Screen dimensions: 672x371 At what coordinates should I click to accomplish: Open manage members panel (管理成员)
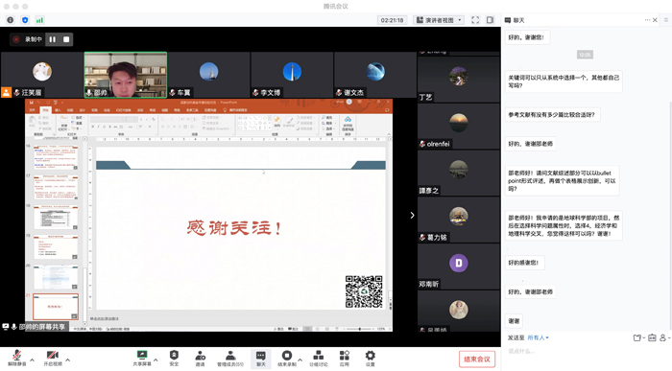pos(230,358)
